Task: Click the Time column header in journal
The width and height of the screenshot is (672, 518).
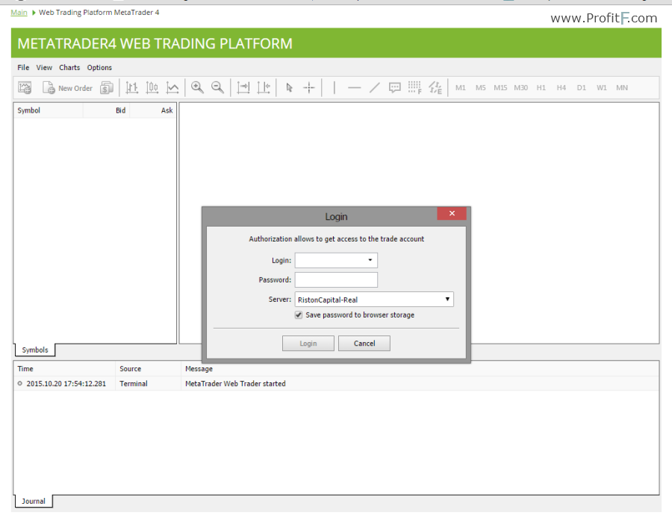Action: click(x=64, y=369)
